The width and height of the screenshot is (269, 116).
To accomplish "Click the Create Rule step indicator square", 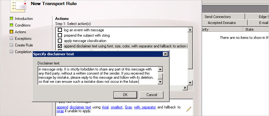I will pyautogui.click(x=11, y=45).
